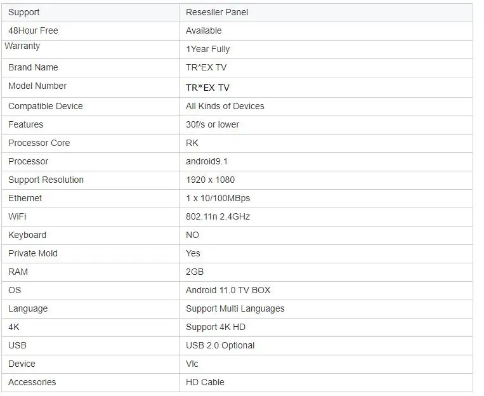This screenshot has width=484, height=396.
Task: Select the "Brand Name" label cell
Action: pyautogui.click(x=33, y=67)
